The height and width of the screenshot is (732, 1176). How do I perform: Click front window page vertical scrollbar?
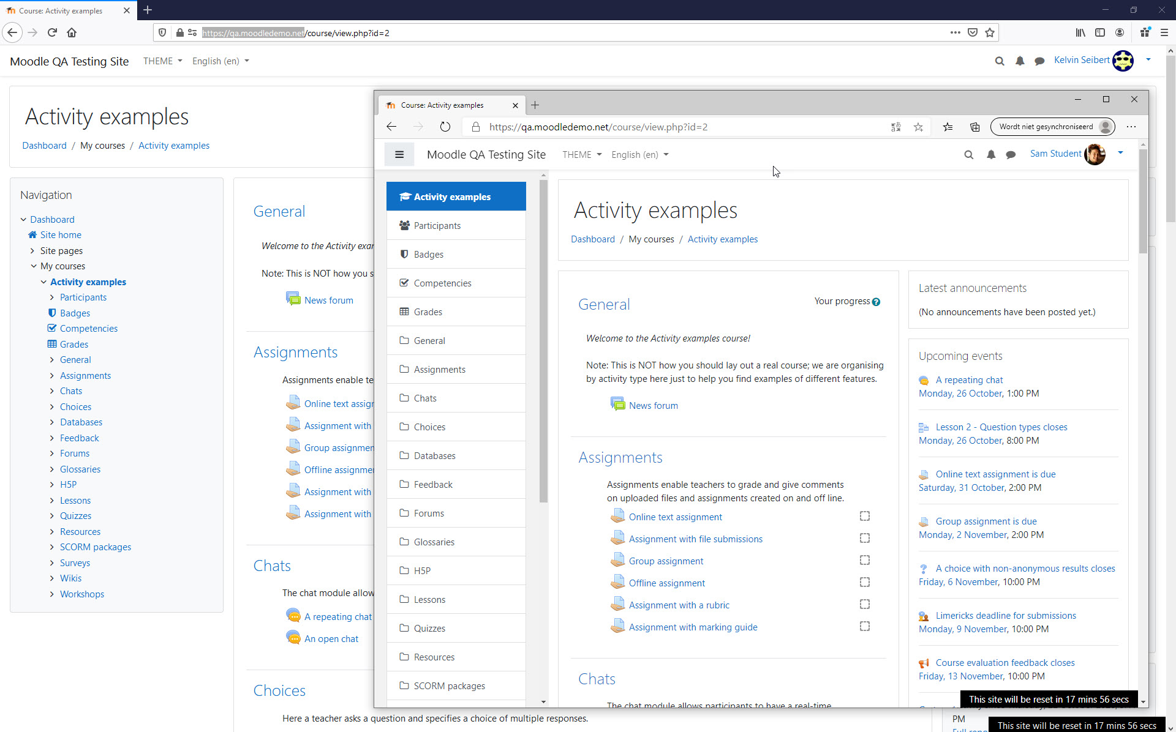pyautogui.click(x=1143, y=201)
